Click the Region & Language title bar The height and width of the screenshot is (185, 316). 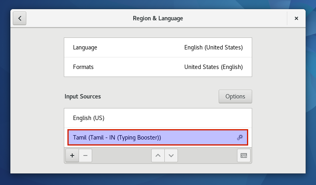[x=158, y=18]
